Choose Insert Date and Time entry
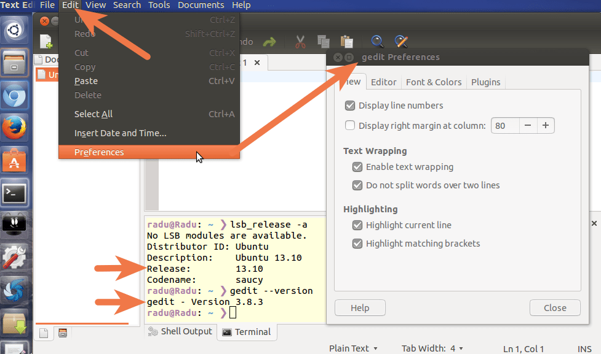 pyautogui.click(x=149, y=133)
